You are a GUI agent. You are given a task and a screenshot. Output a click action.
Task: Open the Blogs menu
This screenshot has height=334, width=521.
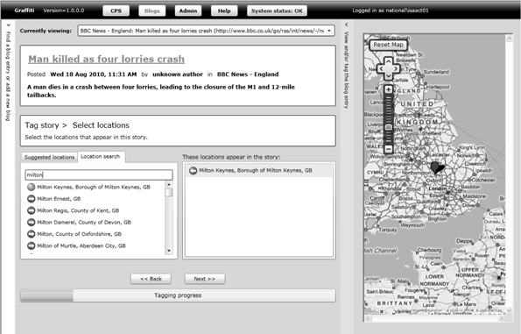point(152,11)
